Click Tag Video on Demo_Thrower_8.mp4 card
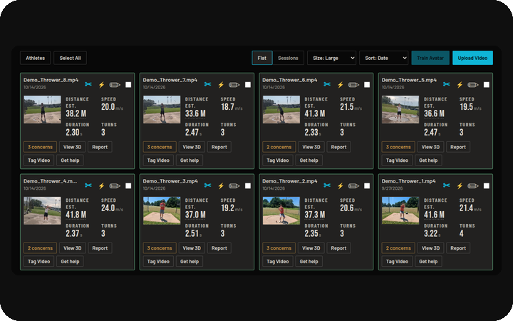This screenshot has height=321, width=513. pos(38,160)
